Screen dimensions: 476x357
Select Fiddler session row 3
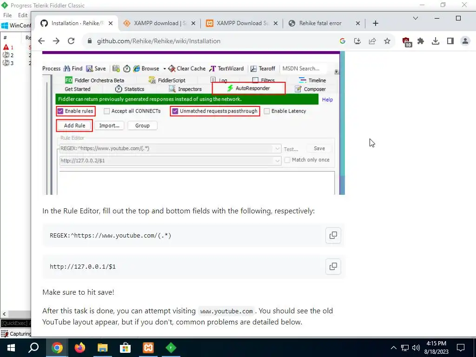coord(15,63)
